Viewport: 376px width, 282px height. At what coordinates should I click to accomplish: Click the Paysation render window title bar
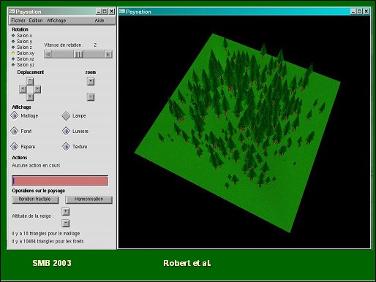[244, 12]
